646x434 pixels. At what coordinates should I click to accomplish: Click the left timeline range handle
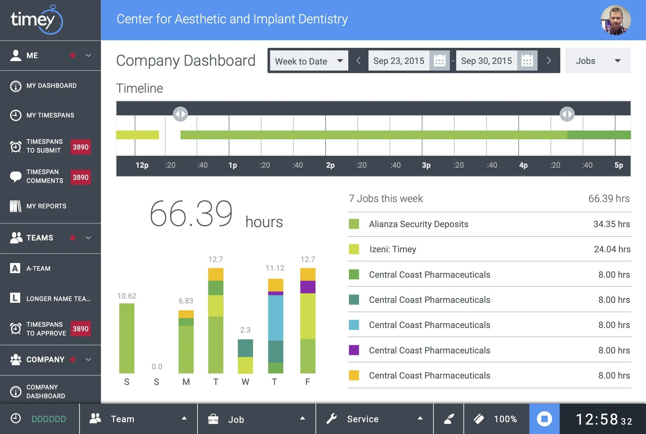pos(180,114)
